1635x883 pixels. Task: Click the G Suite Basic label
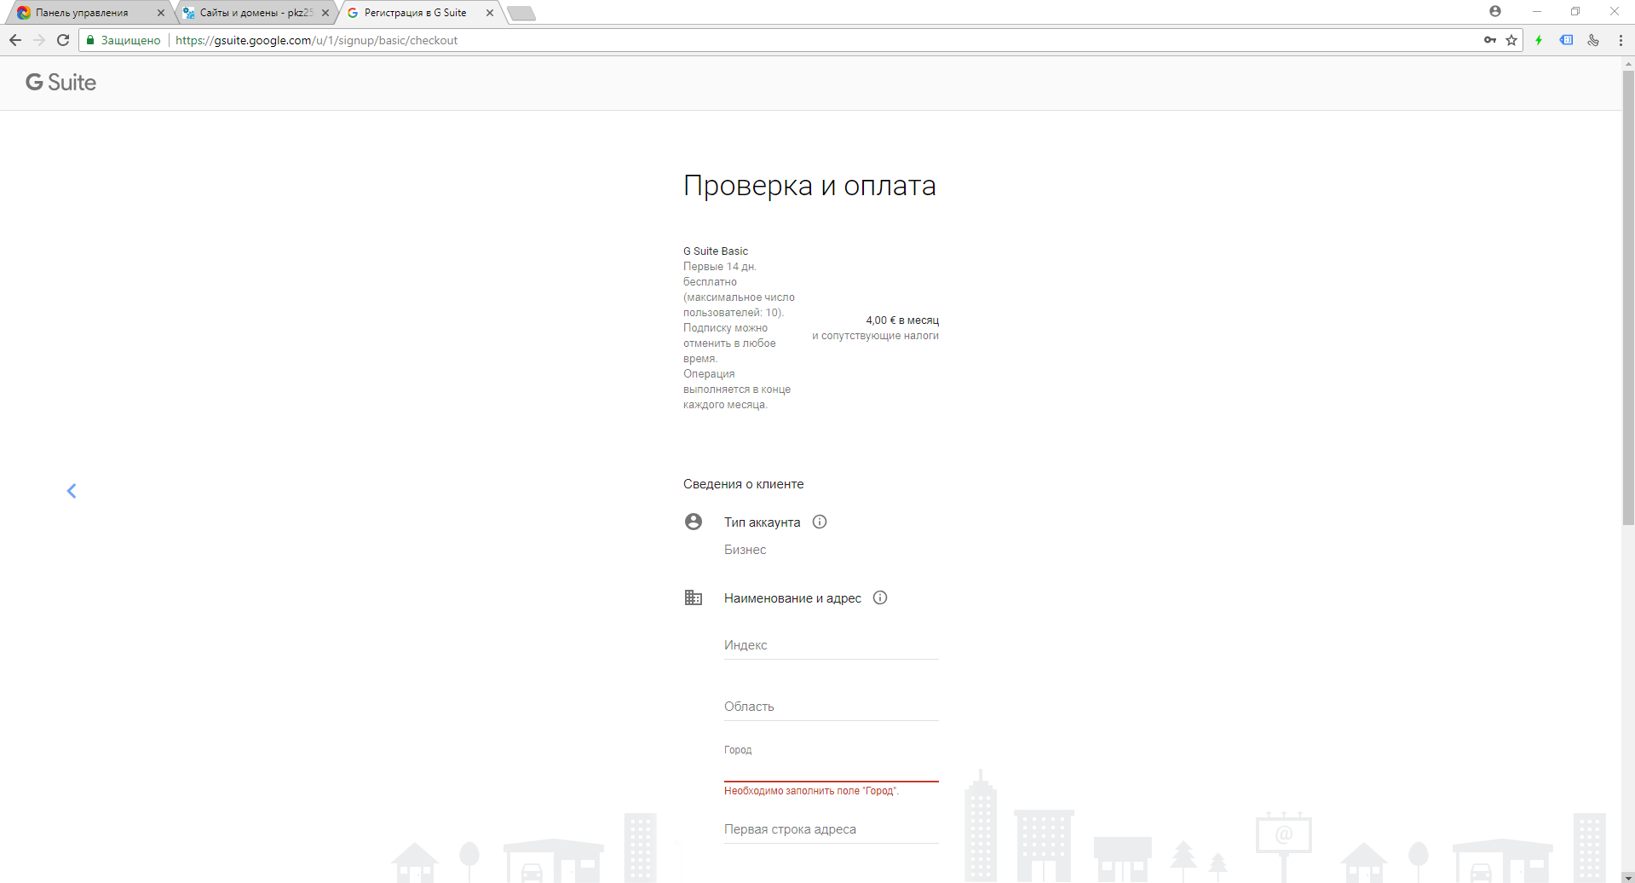[716, 251]
